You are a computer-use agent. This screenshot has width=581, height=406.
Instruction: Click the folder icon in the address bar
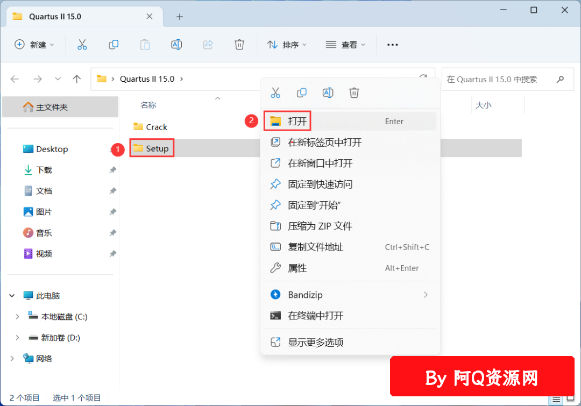pyautogui.click(x=102, y=79)
